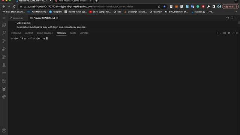Open the Live Share icon in activity bar
Viewport: 240px width, 135px height.
(4, 97)
